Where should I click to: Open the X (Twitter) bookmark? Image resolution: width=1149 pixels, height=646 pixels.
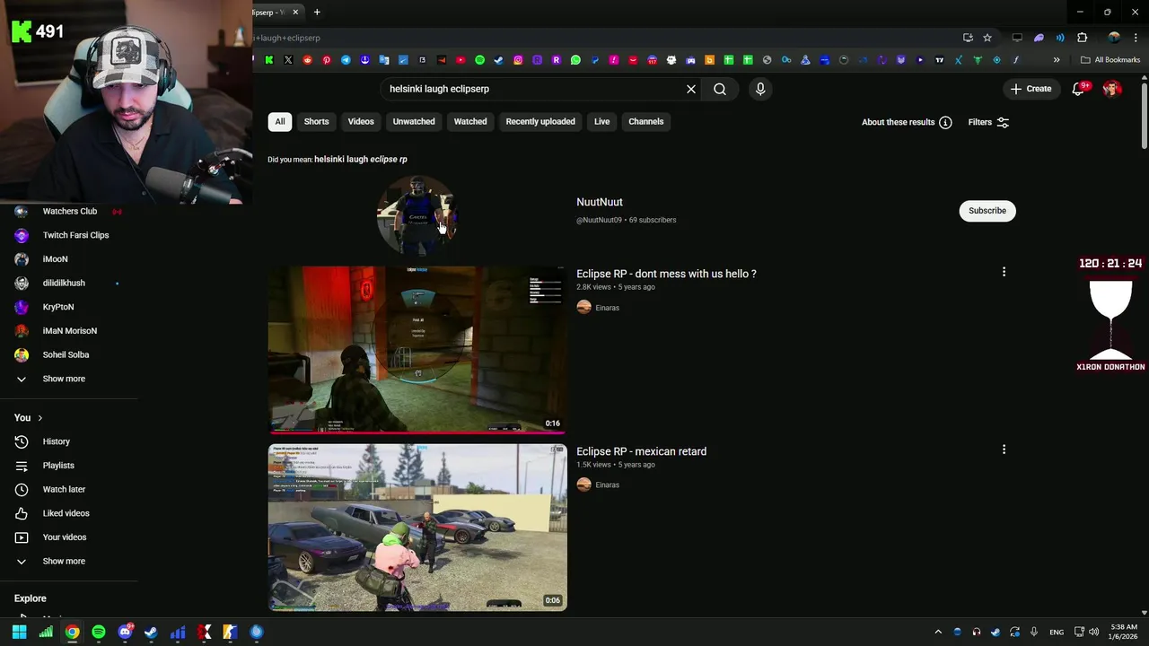coord(288,60)
